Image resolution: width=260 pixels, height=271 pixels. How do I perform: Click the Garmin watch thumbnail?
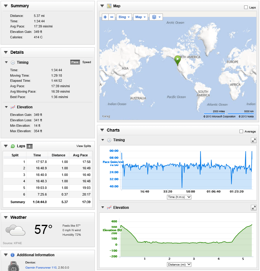coord(13,266)
